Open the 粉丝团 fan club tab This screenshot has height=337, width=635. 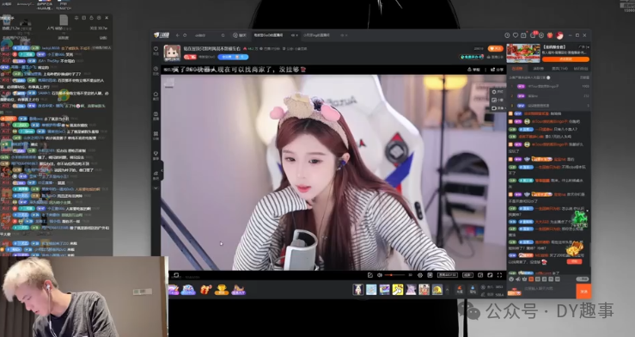tap(581, 69)
